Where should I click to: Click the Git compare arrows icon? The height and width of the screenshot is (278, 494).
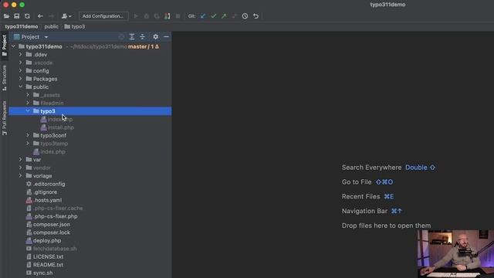pos(235,16)
